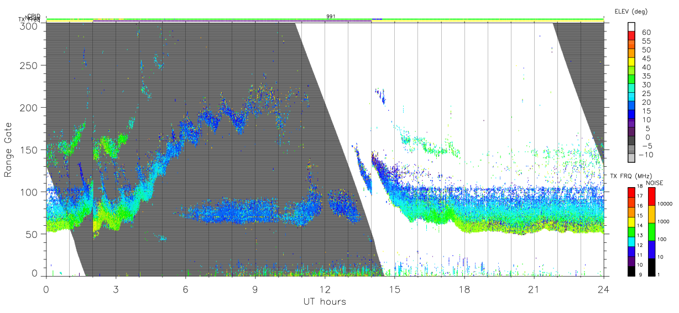The width and height of the screenshot is (679, 313).
Task: Click the 3 tick label on UT hours axis
Action: 116,289
